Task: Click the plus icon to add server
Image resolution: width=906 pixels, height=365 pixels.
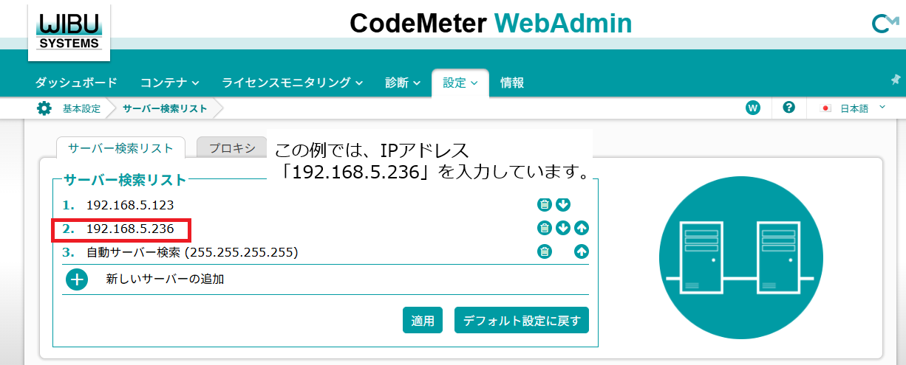Action: pyautogui.click(x=77, y=279)
